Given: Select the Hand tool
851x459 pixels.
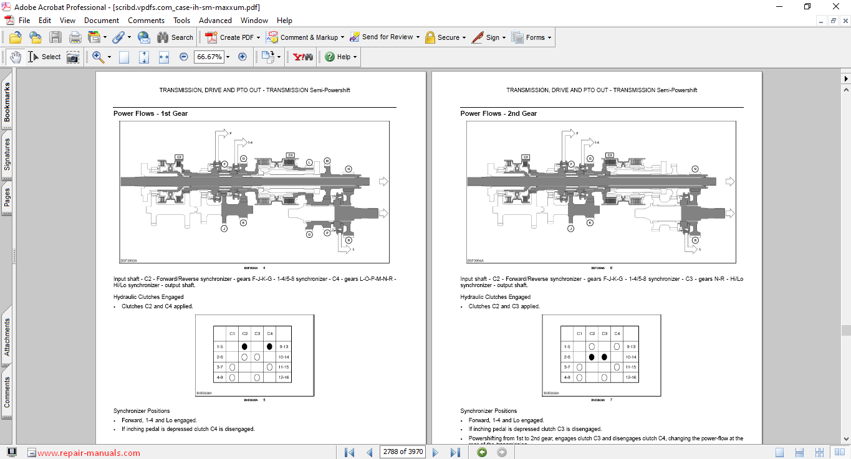Looking at the screenshot, I should tap(15, 57).
